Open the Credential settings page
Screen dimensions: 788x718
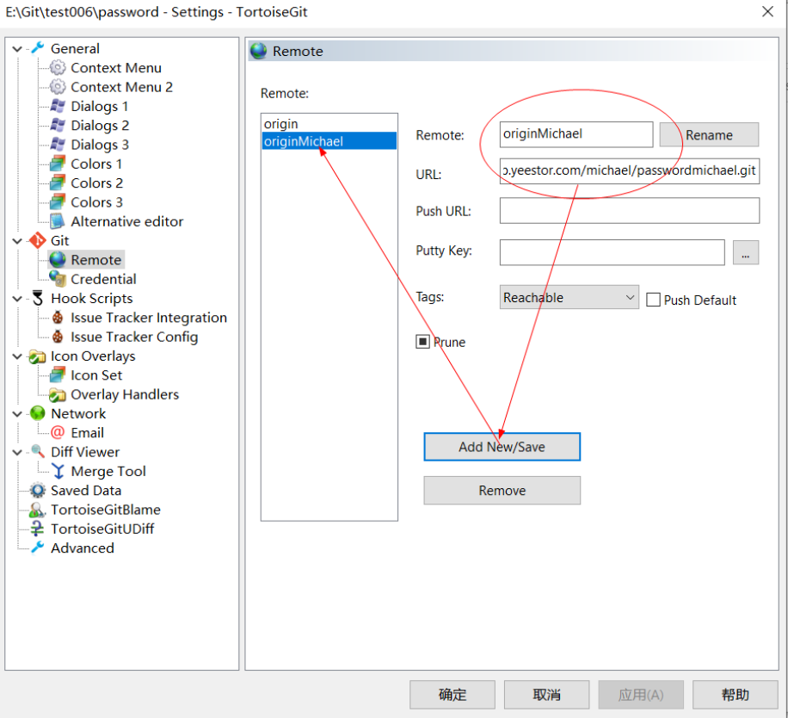103,279
